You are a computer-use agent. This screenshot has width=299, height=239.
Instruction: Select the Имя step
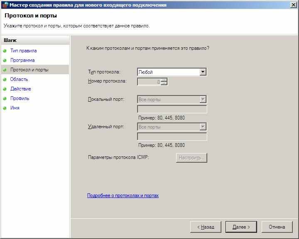(15, 108)
